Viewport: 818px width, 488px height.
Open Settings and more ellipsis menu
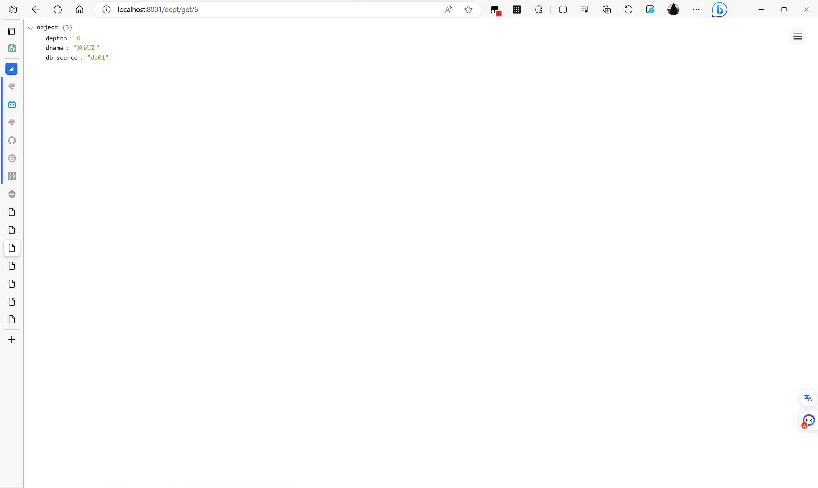point(696,10)
